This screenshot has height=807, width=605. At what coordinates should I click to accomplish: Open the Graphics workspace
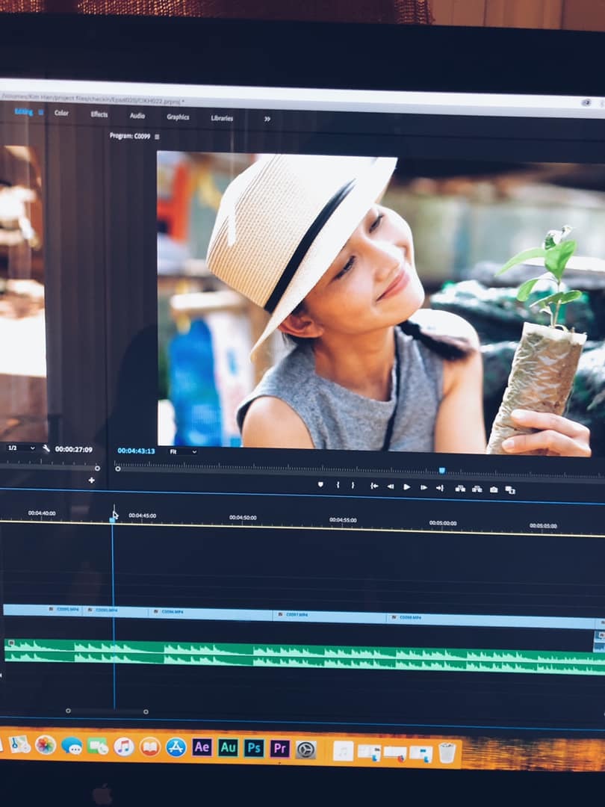(178, 117)
